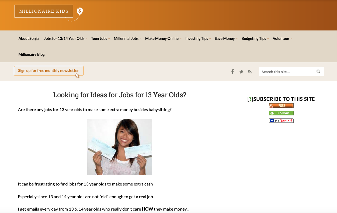Open the Teen Jobs menu

tap(100, 39)
